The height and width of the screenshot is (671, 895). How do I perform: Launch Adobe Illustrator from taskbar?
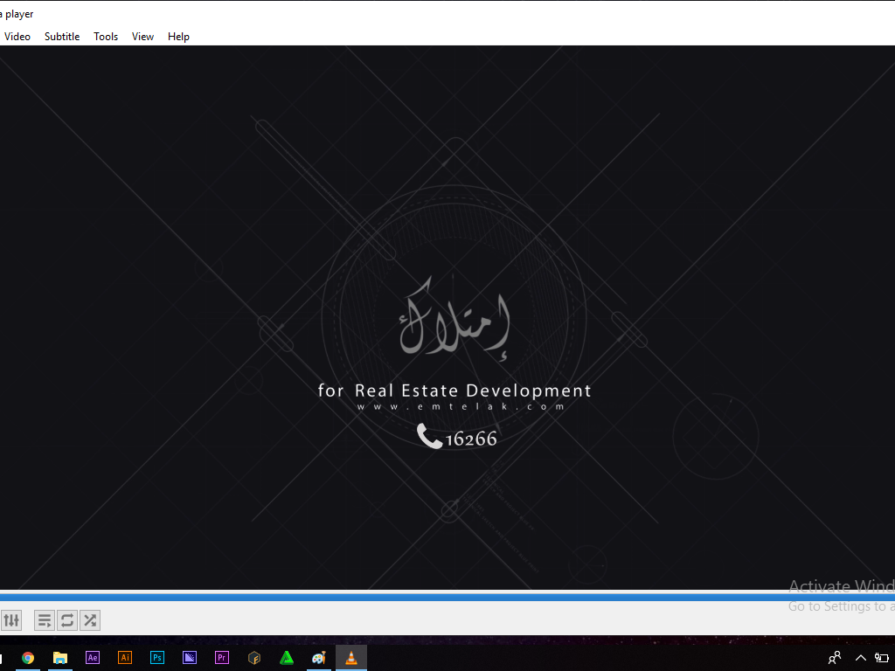[x=125, y=658]
